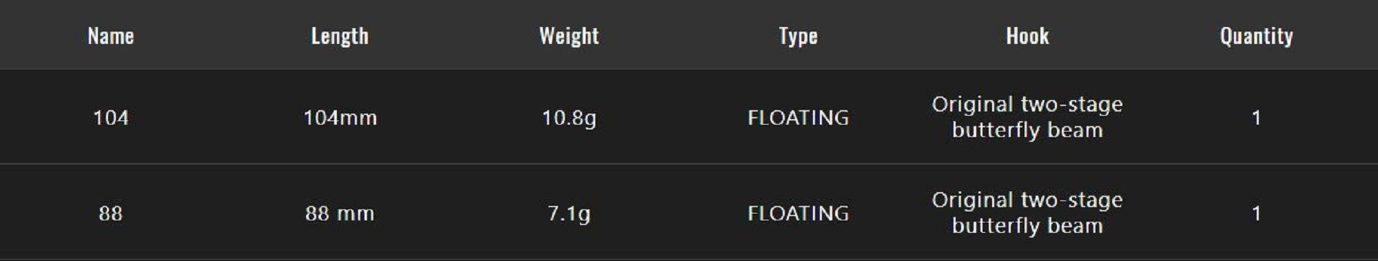The width and height of the screenshot is (1378, 261).
Task: Select the Length column header
Action: pos(340,36)
